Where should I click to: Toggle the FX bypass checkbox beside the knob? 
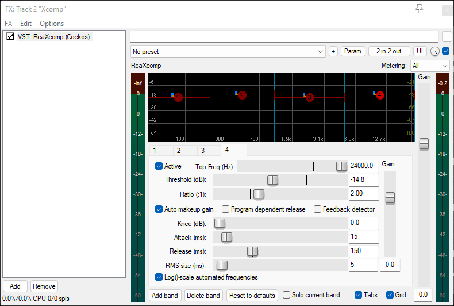446,51
